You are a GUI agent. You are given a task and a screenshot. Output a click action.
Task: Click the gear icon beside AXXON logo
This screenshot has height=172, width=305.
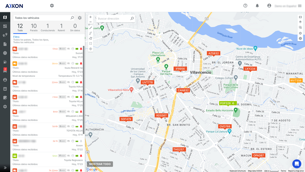(52, 6)
